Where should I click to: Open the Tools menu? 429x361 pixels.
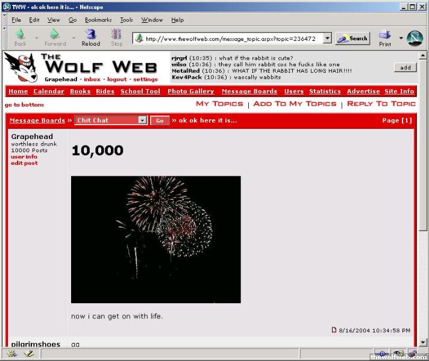126,20
